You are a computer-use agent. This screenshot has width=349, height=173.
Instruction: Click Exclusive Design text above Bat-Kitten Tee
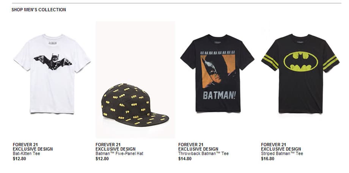click(x=33, y=149)
